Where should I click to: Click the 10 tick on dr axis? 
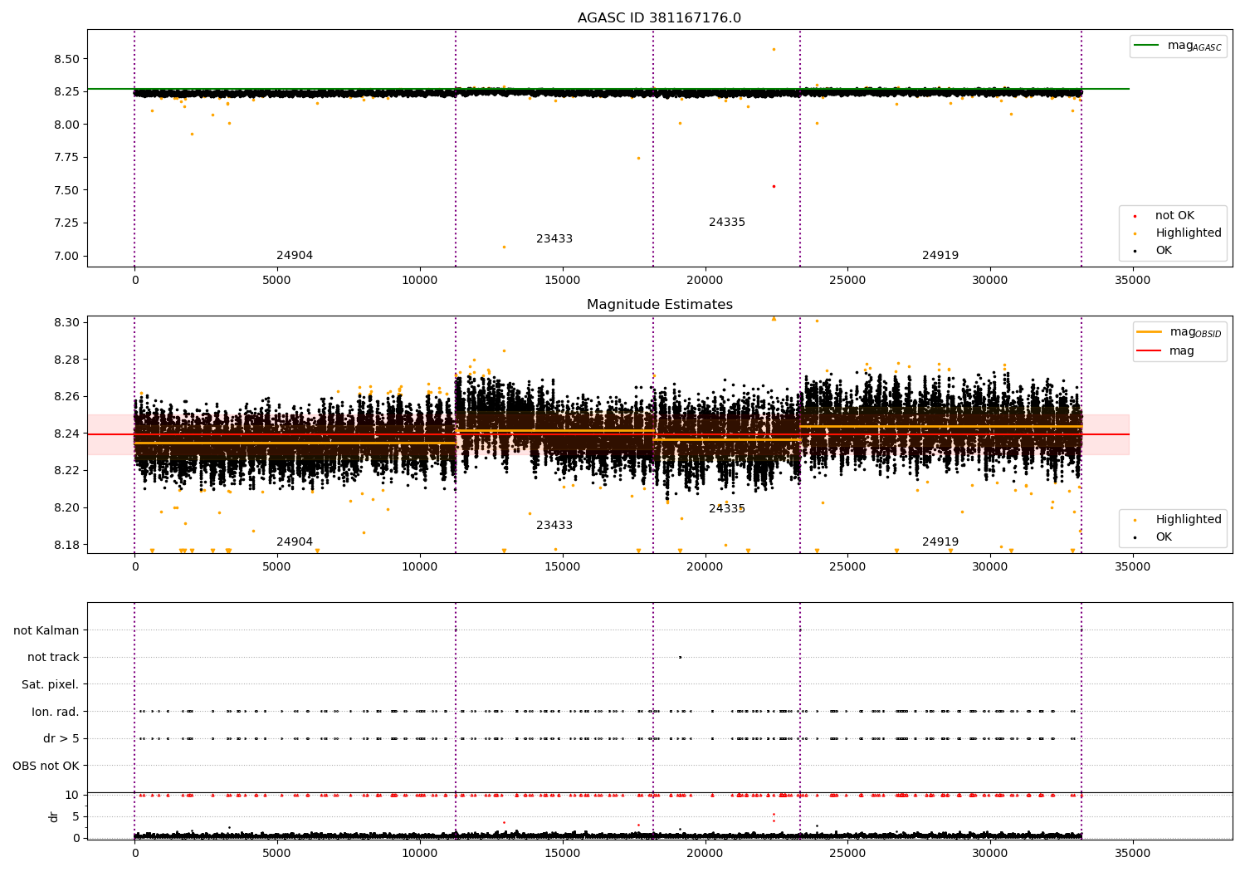pos(72,795)
